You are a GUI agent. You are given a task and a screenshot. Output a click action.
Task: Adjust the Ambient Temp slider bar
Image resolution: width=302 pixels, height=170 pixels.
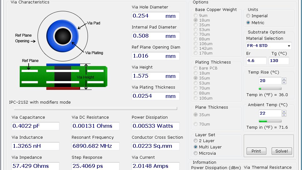point(270,121)
